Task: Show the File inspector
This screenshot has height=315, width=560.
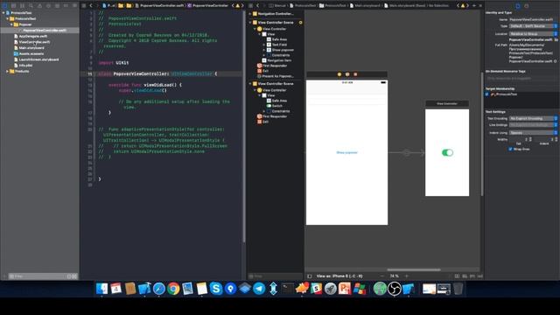Action: [x=518, y=6]
